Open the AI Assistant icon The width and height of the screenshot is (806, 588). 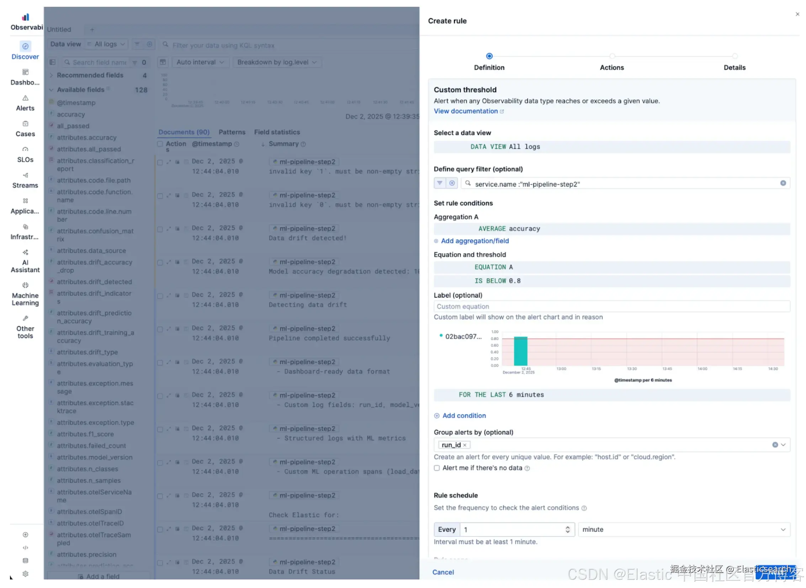point(25,253)
